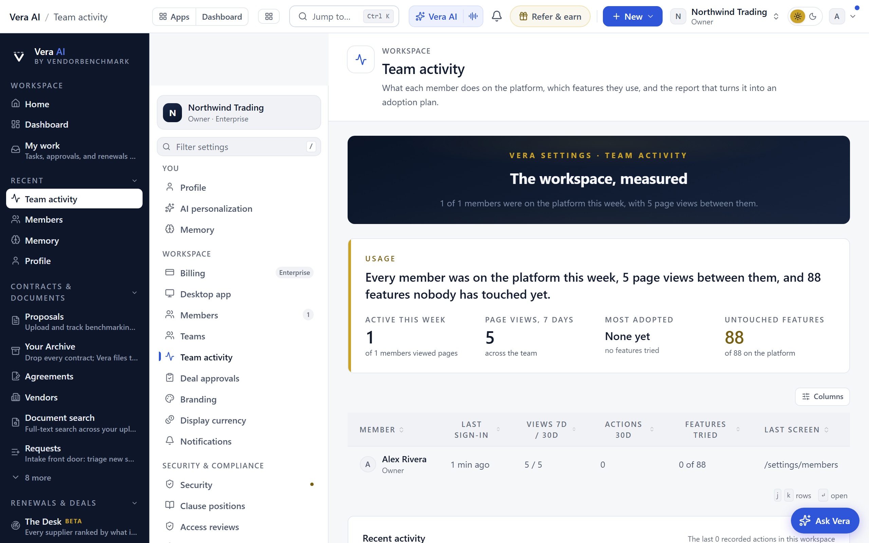Open Your Archive in sidebar
The width and height of the screenshot is (869, 543).
point(74,352)
